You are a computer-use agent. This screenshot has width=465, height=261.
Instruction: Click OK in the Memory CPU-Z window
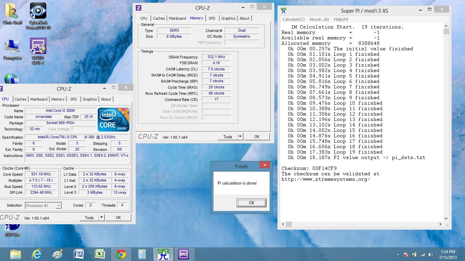click(257, 137)
